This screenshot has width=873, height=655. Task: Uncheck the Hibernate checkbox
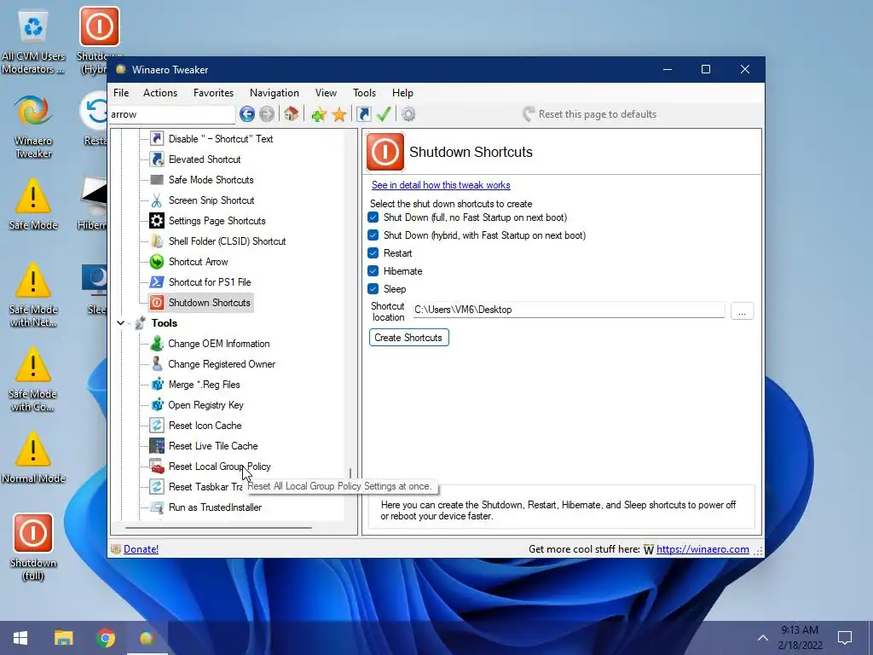click(373, 271)
